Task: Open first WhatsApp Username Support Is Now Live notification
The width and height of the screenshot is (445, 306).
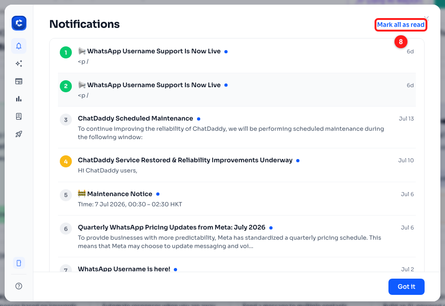Action: click(x=237, y=56)
